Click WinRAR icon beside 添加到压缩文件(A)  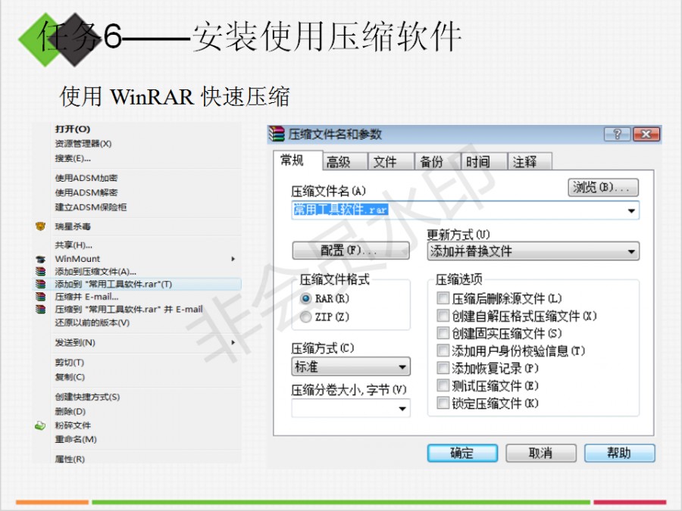40,271
